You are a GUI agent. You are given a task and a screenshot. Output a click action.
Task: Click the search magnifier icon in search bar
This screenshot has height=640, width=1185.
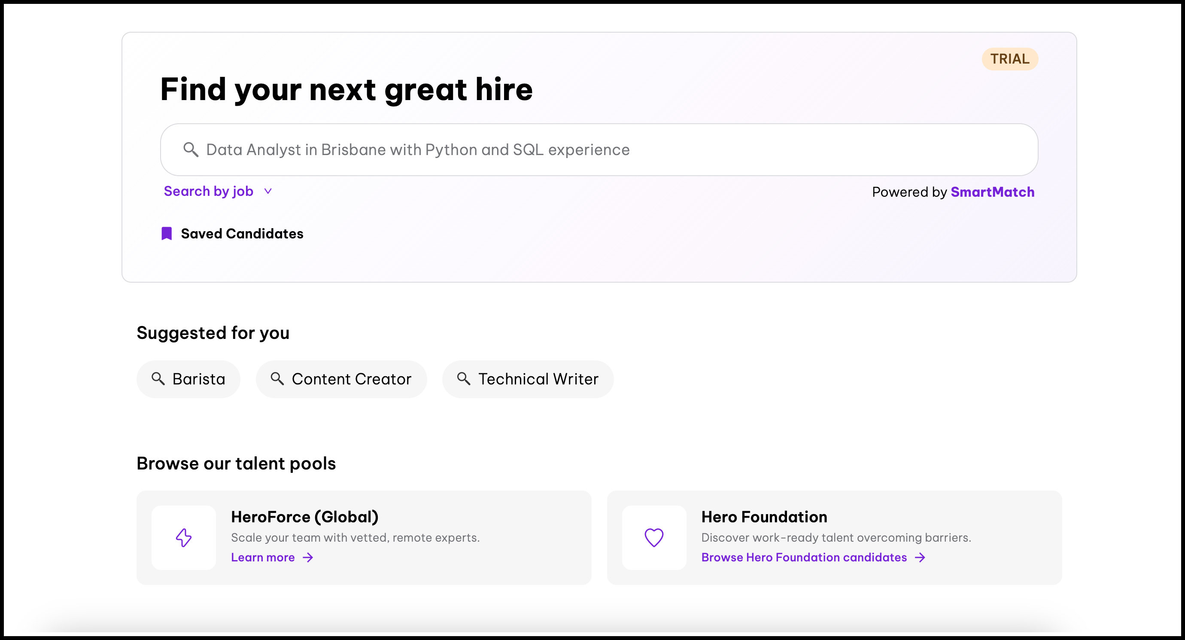tap(191, 149)
